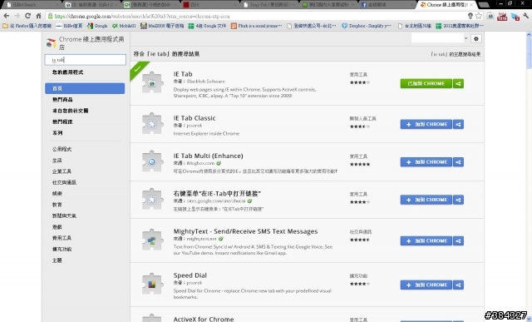Image resolution: width=532 pixels, height=322 pixels.
Task: Click the red calendar extension icon
Action: pyautogui.click(x=502, y=16)
